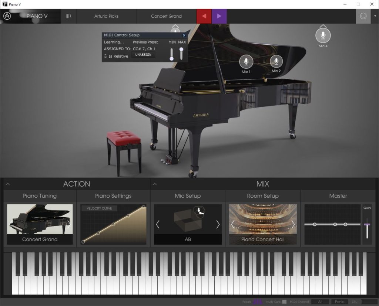Load next preset with purple arrow
The image size is (379, 306).
click(219, 16)
